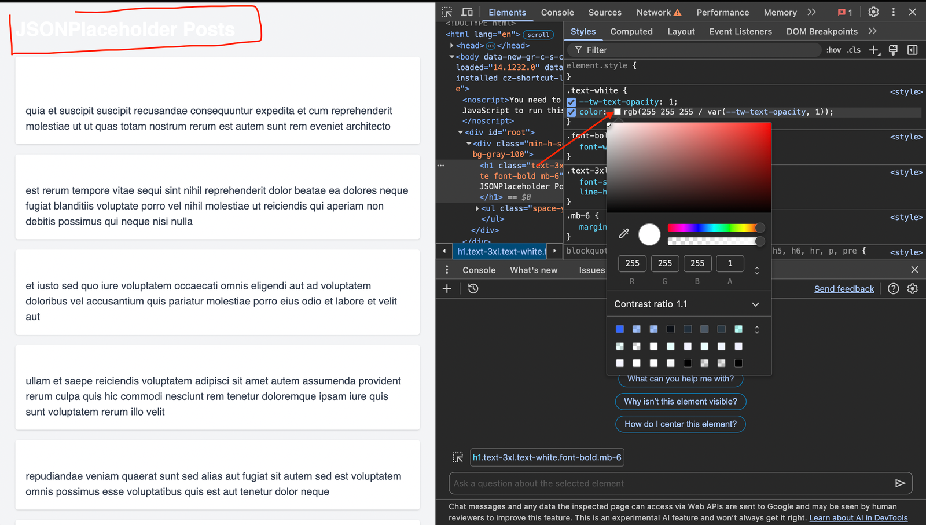The height and width of the screenshot is (525, 926).
Task: Switch color format with the RGBA stepper arrows
Action: click(756, 270)
